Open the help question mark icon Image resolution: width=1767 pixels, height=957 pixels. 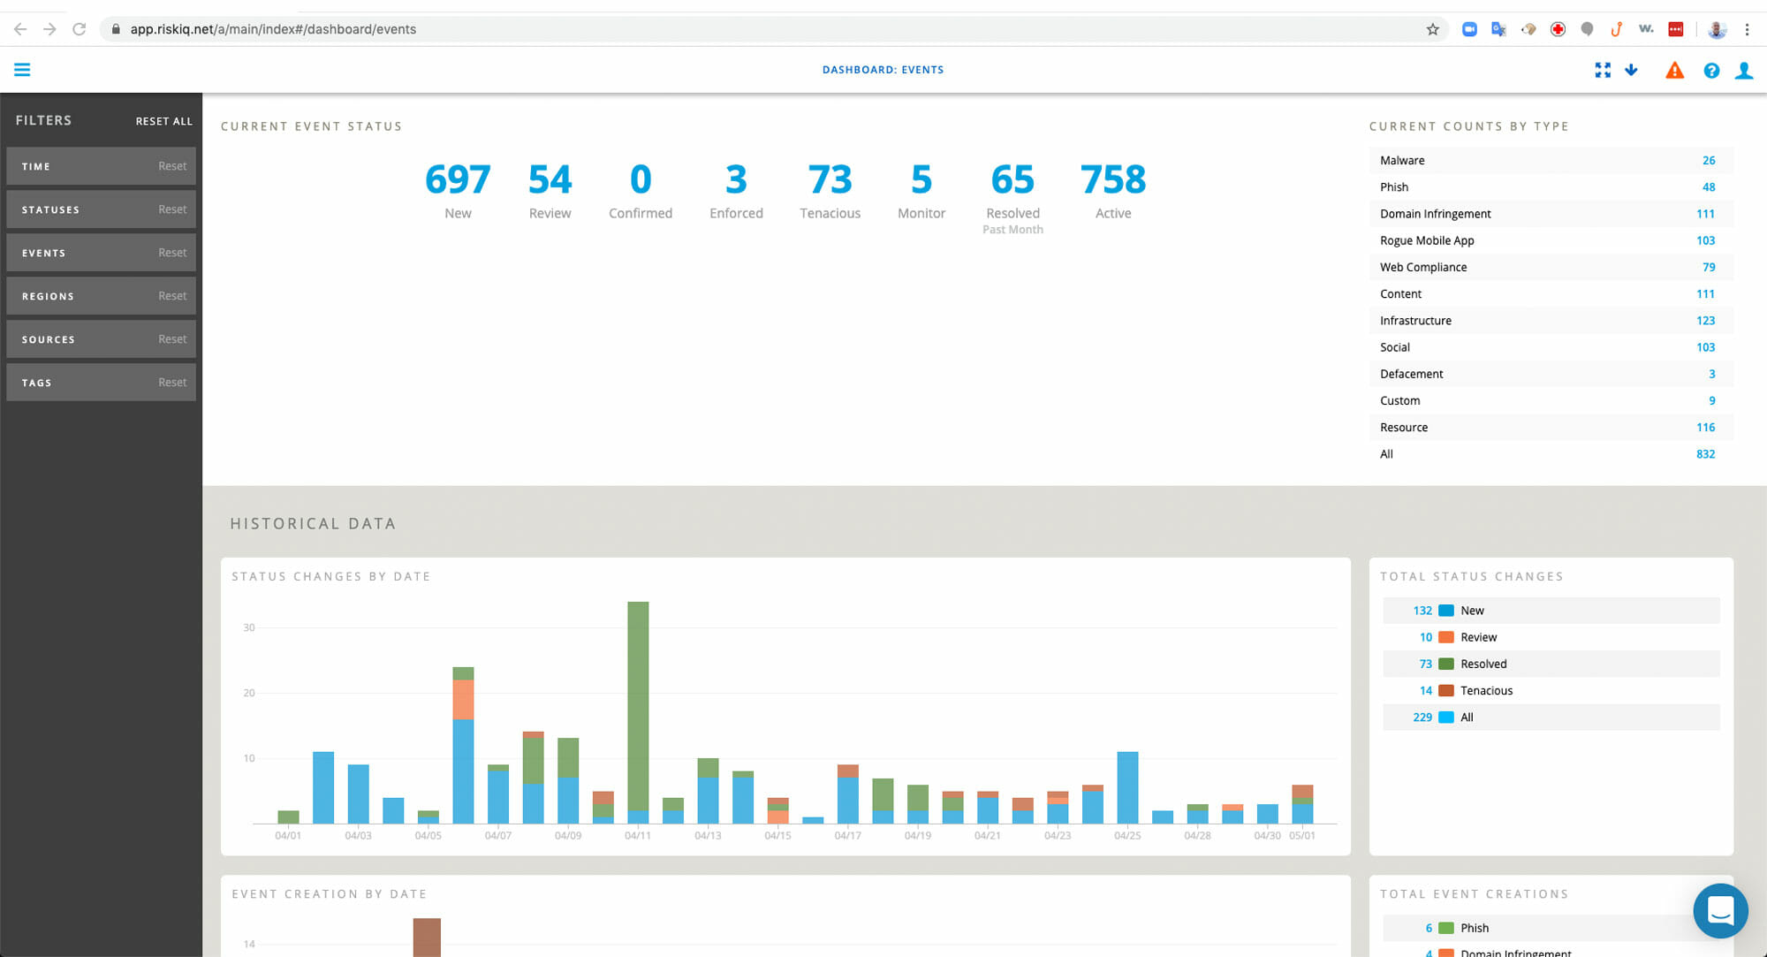(1711, 70)
